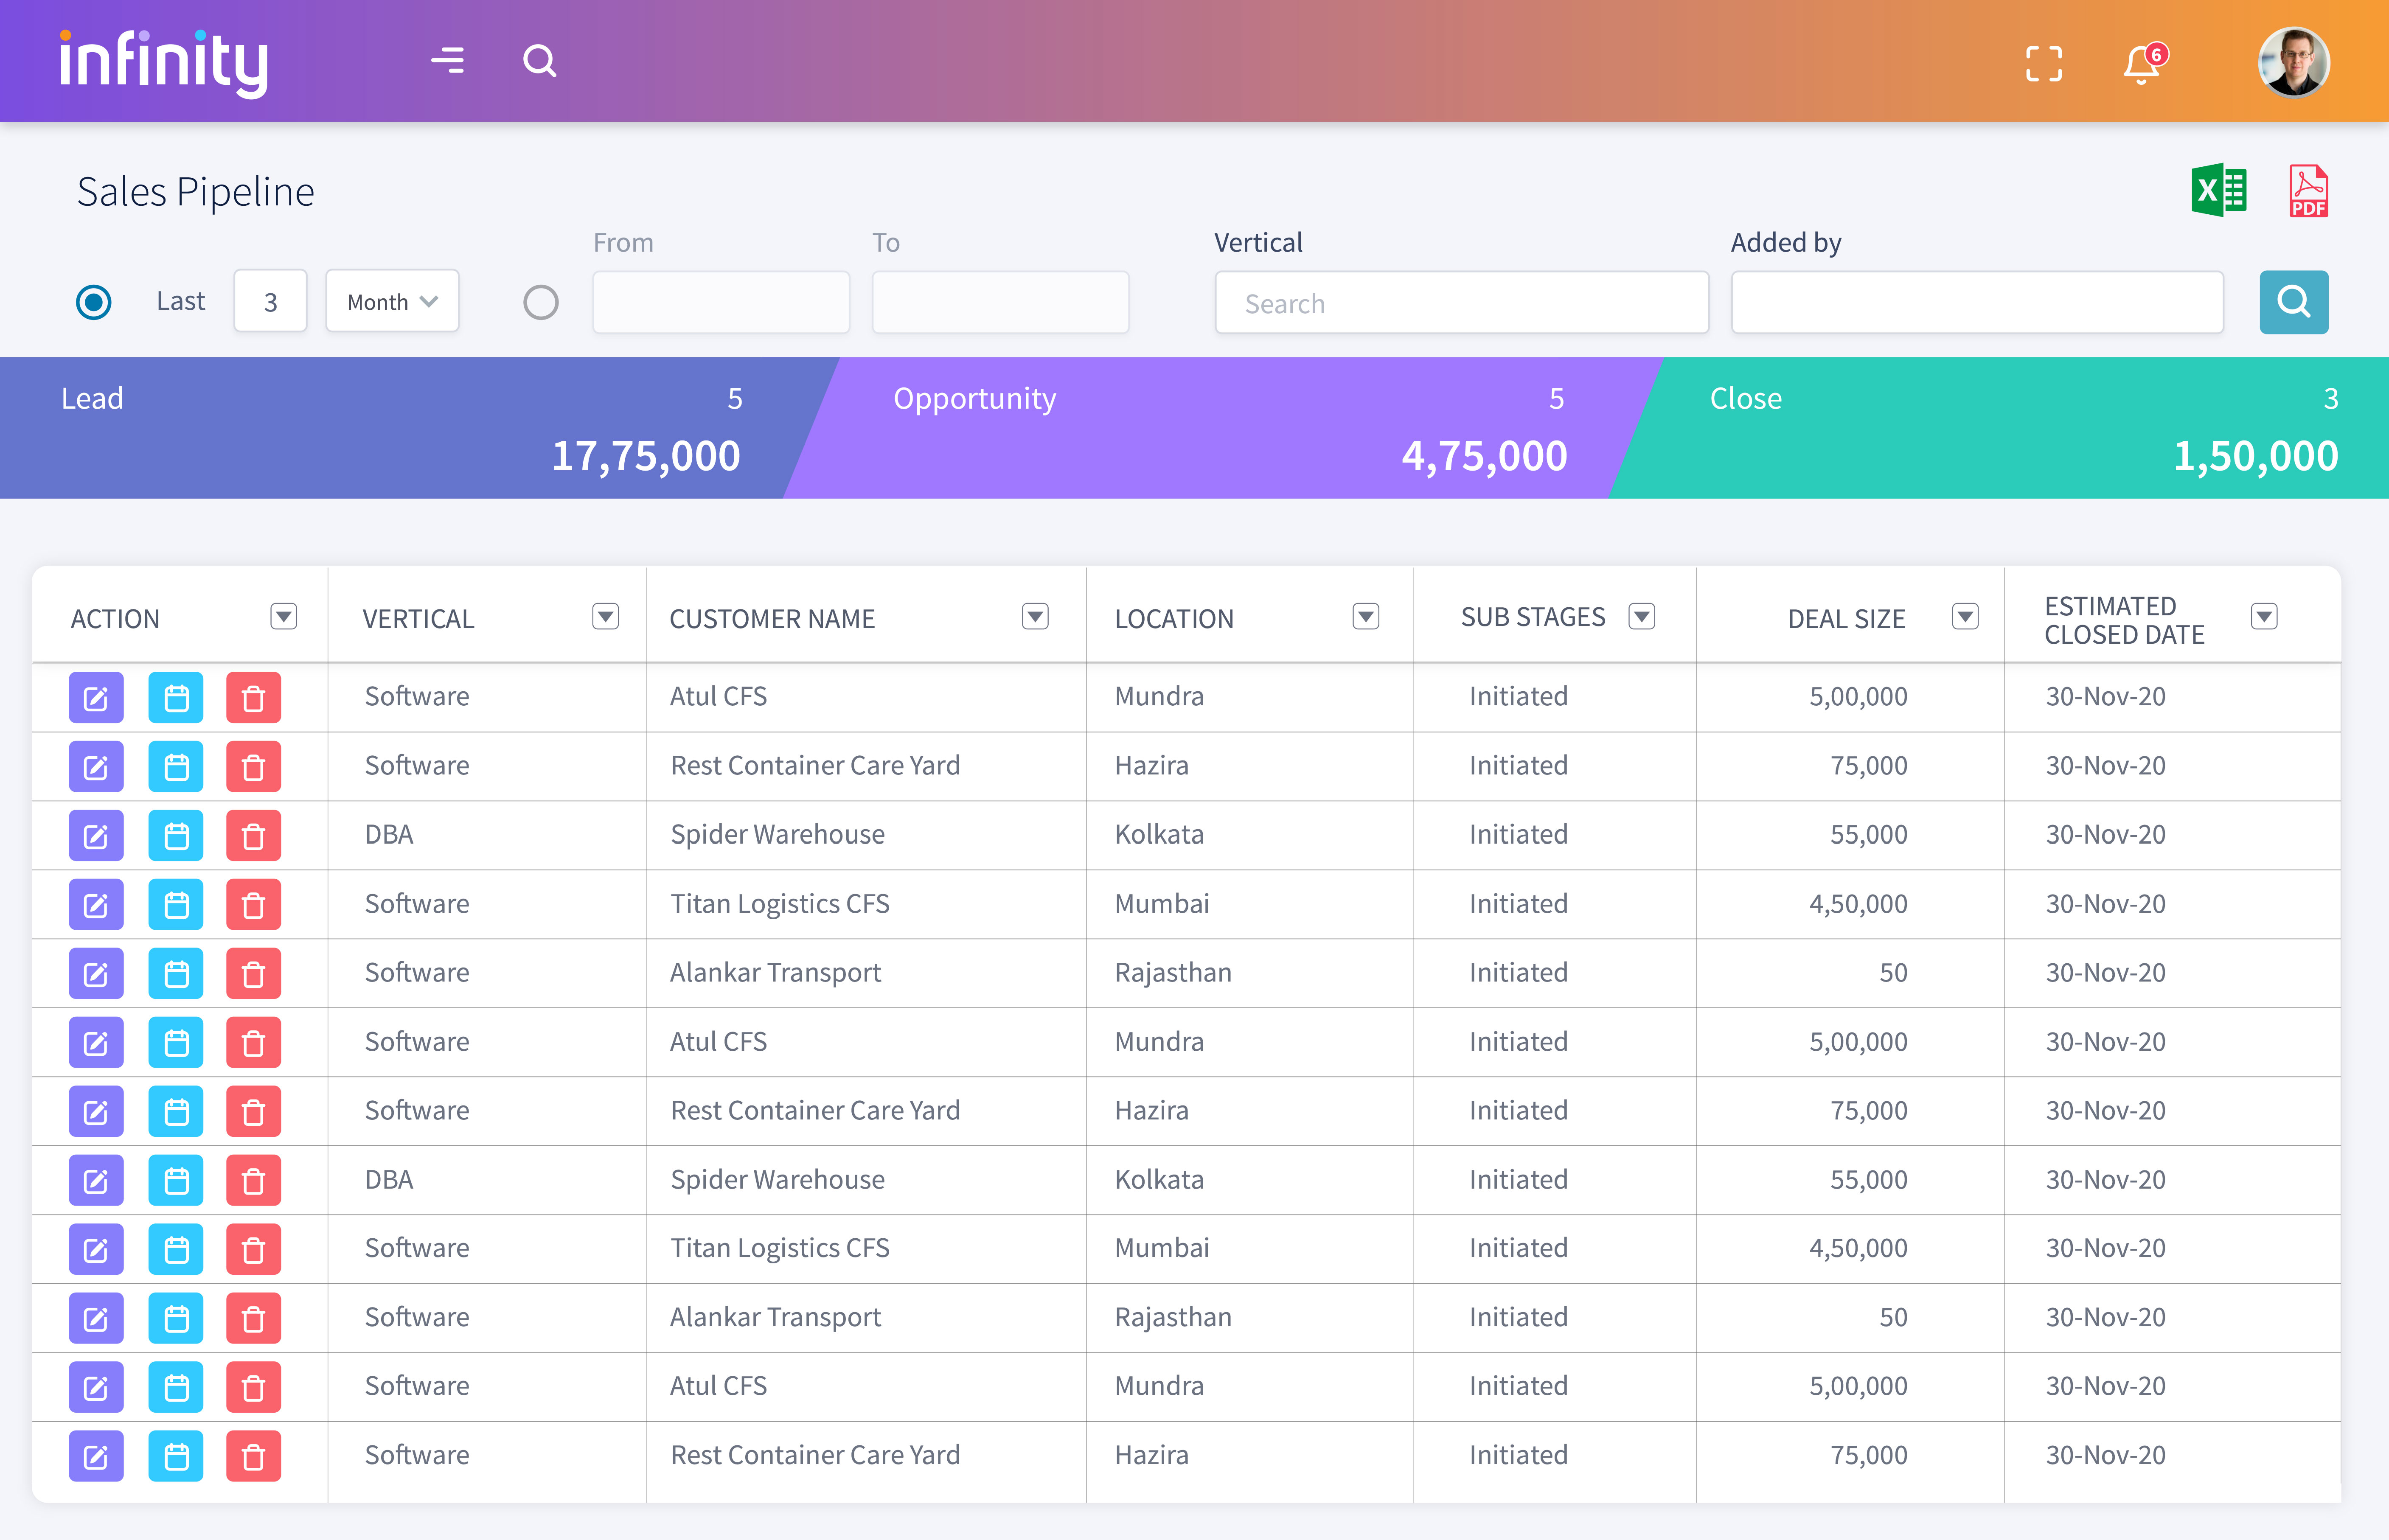2389x1540 pixels.
Task: Export pipeline to Excel
Action: pos(2219,190)
